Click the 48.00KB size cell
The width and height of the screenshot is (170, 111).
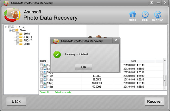(97, 76)
